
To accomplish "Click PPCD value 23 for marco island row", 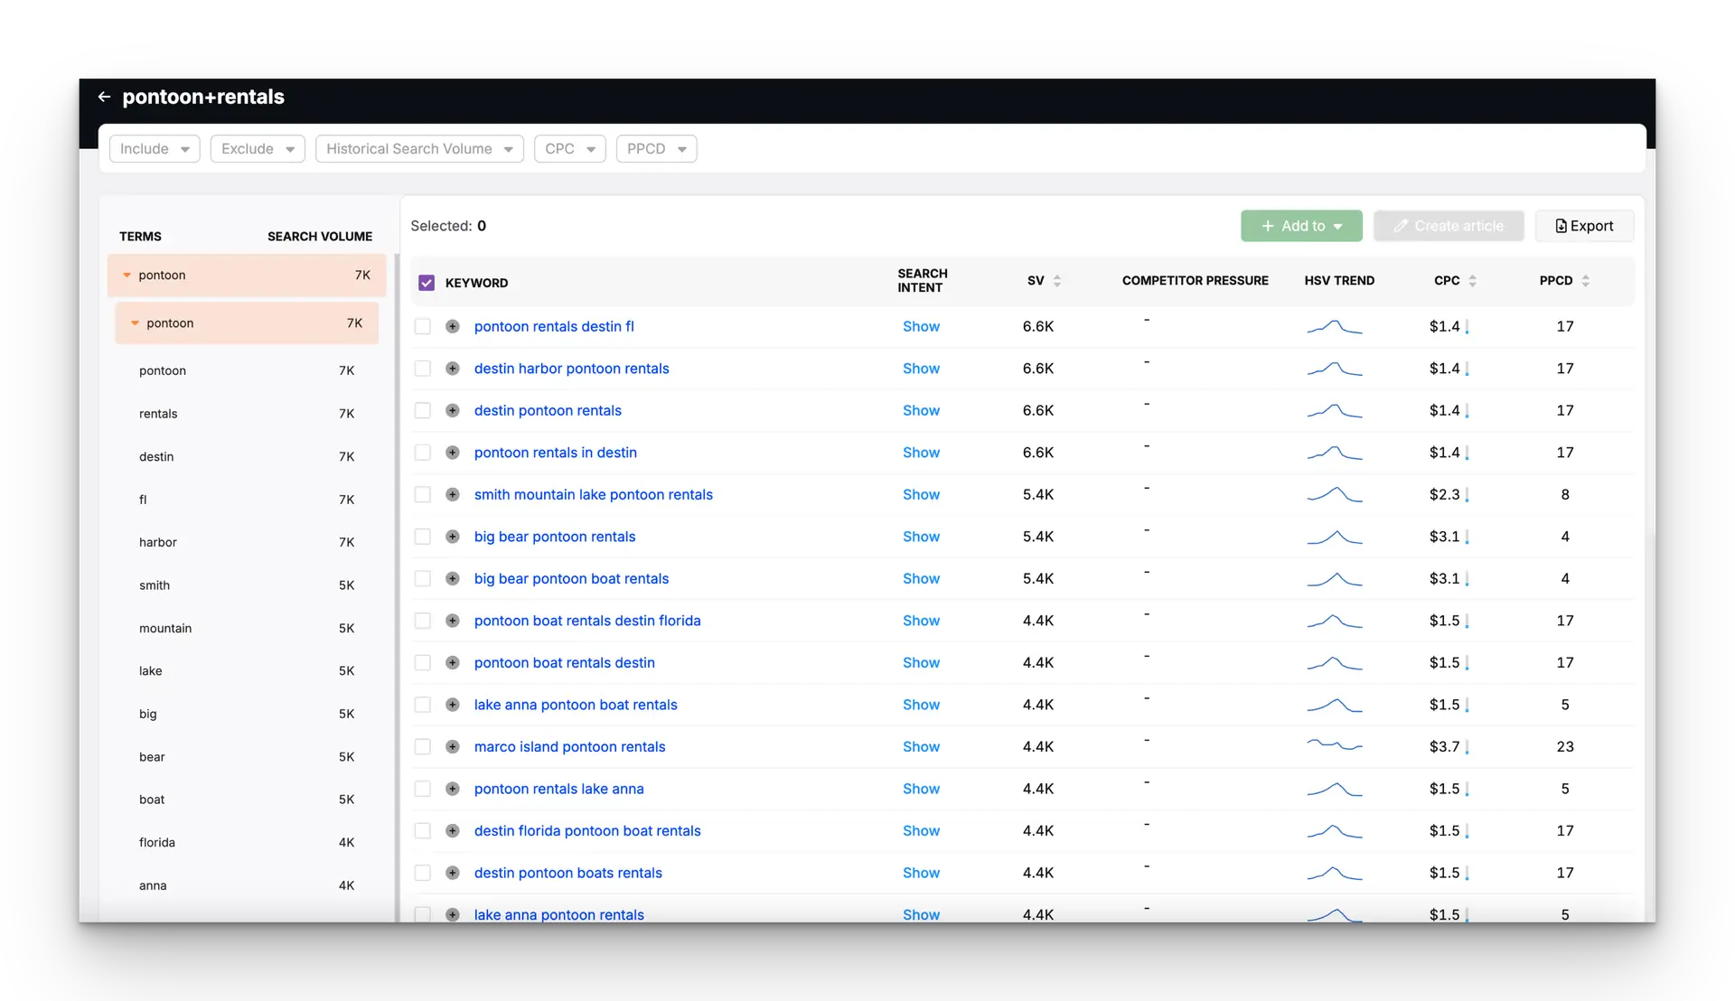I will (1565, 746).
